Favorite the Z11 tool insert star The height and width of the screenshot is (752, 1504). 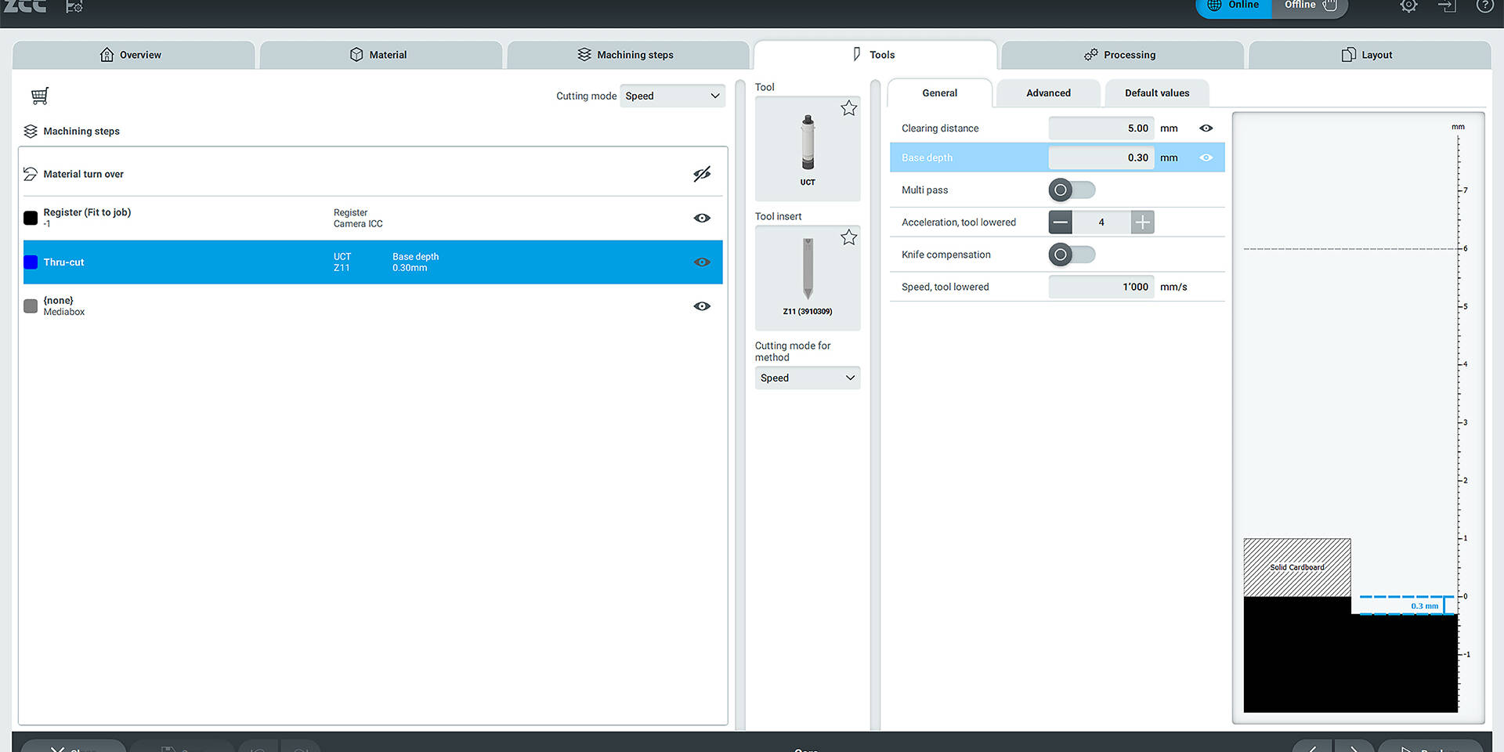tap(848, 237)
